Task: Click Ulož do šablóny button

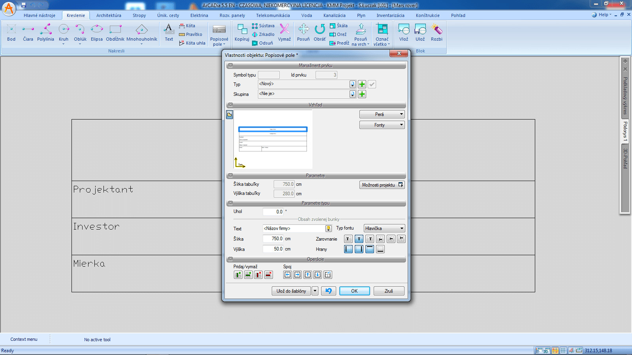Action: 291,291
